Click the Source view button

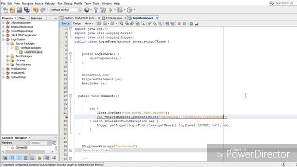(65, 24)
